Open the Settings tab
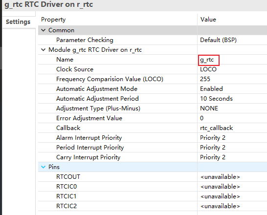Image resolution: width=267 pixels, height=215 pixels. pyautogui.click(x=18, y=22)
